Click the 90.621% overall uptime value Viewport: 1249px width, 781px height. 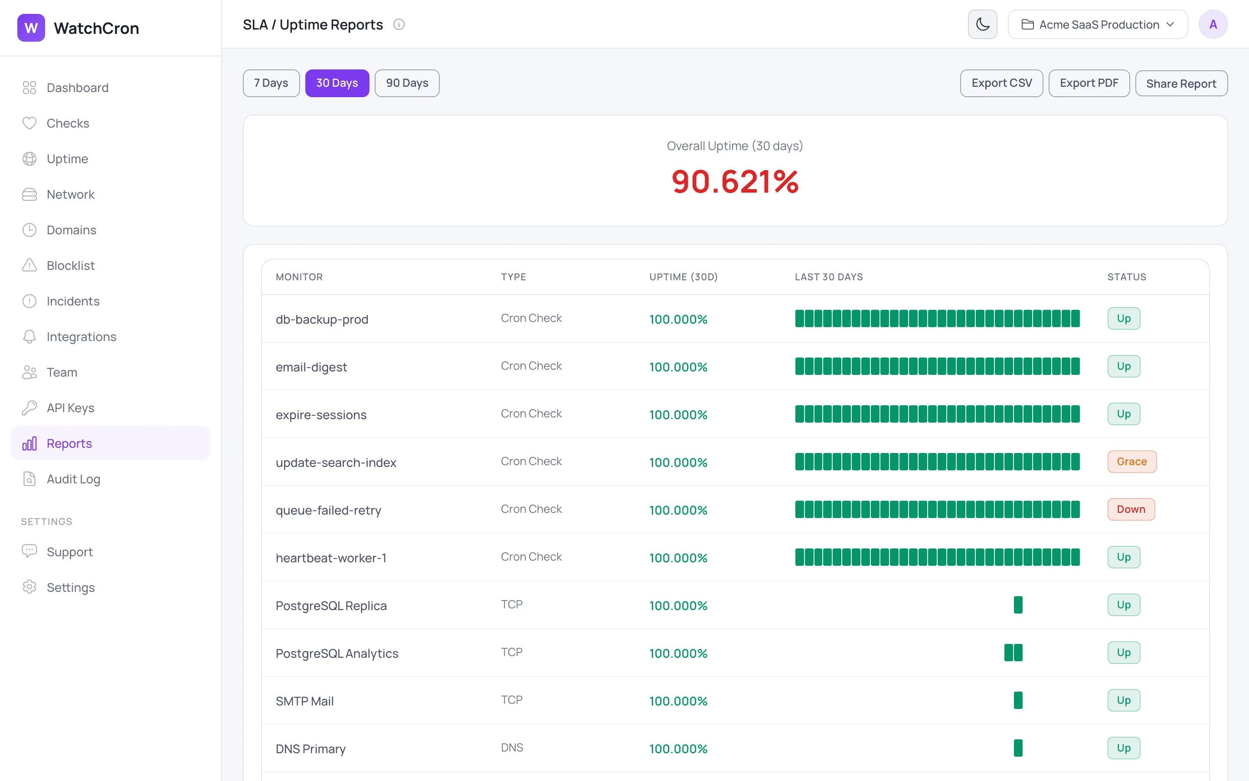(x=735, y=182)
